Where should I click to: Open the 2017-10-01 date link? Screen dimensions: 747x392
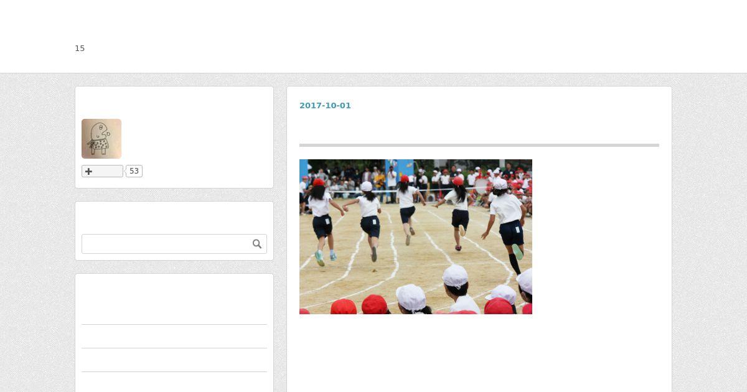[x=325, y=106]
